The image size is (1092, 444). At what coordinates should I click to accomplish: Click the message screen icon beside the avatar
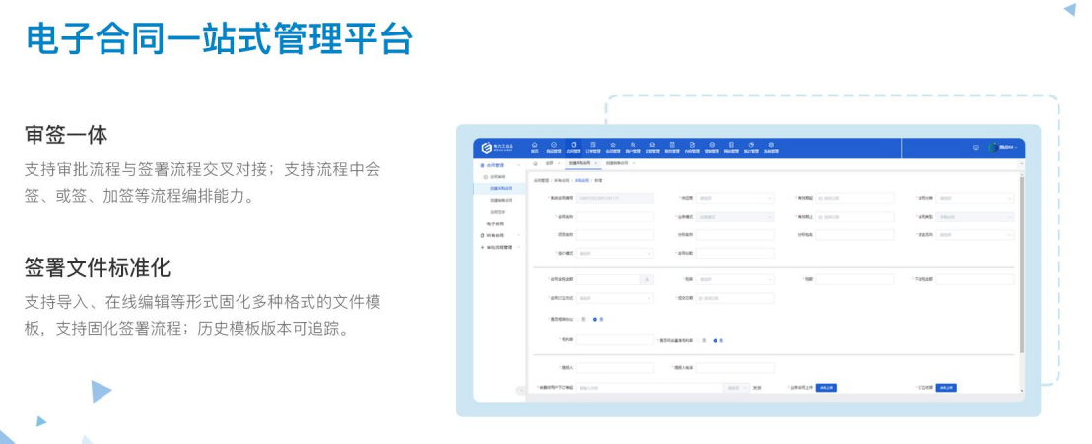(975, 148)
